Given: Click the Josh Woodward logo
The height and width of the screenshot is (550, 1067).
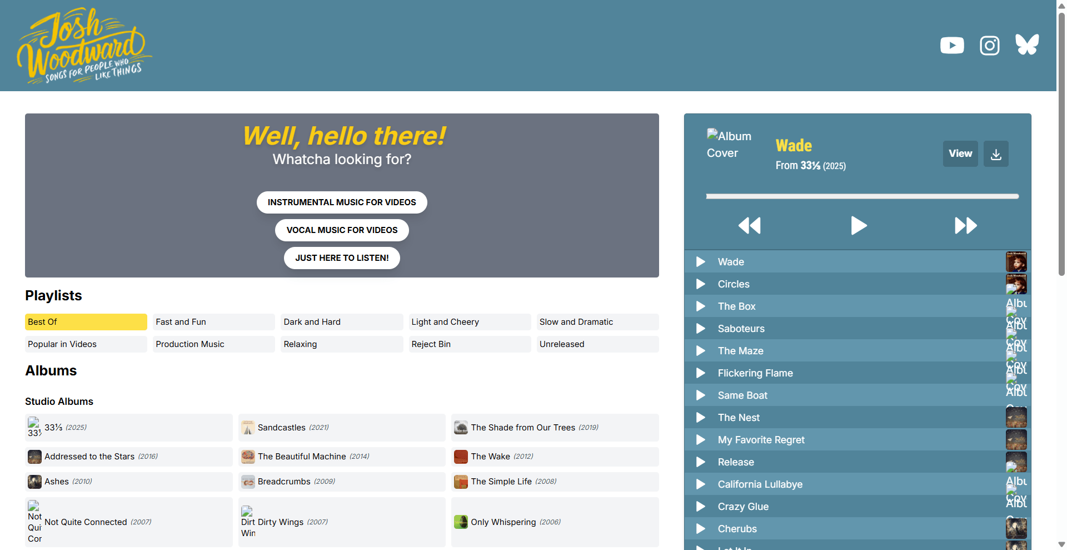Looking at the screenshot, I should [x=84, y=46].
